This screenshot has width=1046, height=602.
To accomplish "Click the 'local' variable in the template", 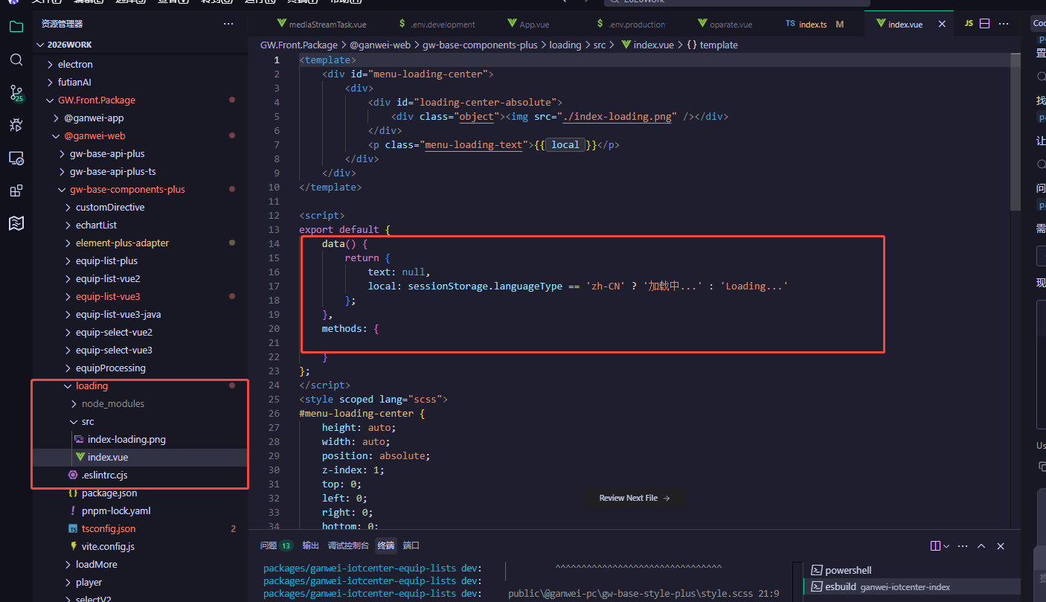I will 565,144.
